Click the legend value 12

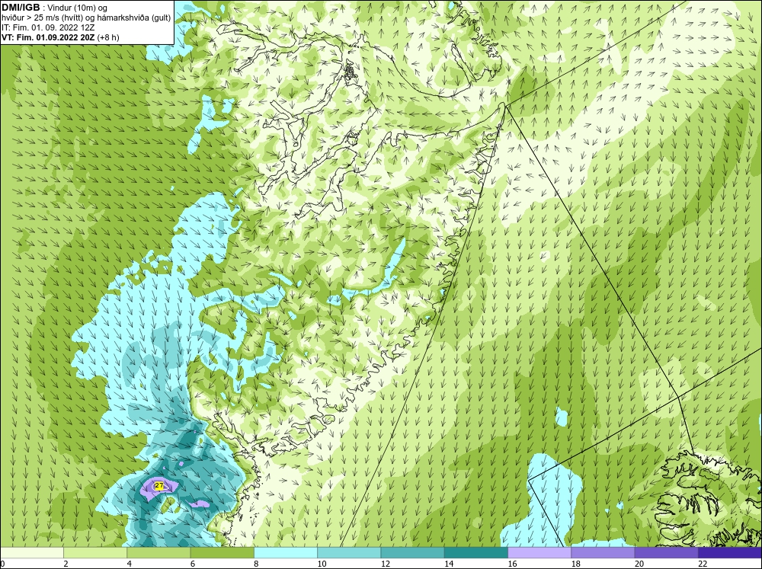tap(386, 564)
